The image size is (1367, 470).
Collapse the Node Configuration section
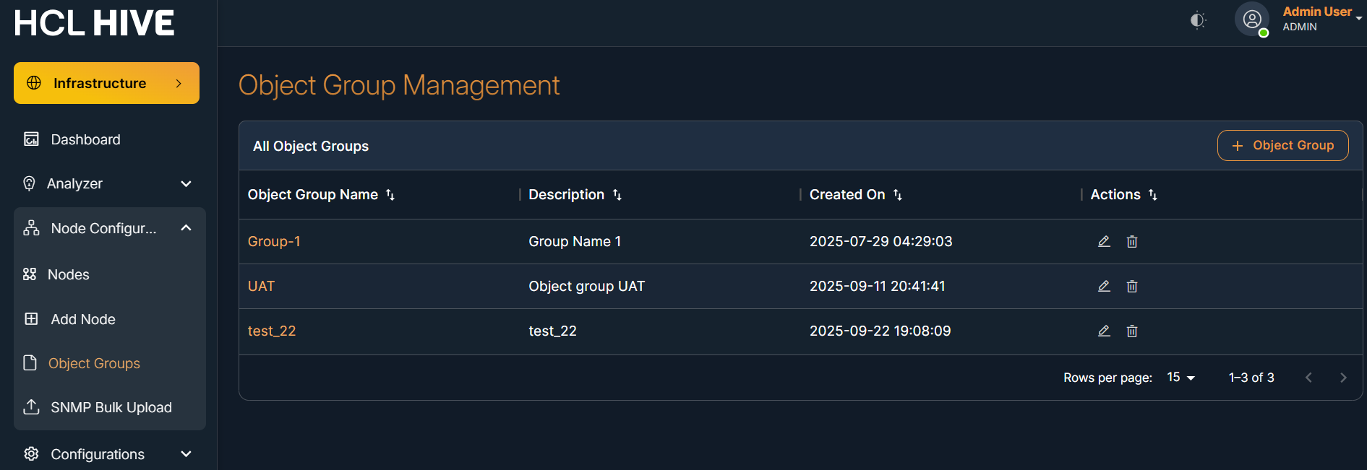click(186, 228)
